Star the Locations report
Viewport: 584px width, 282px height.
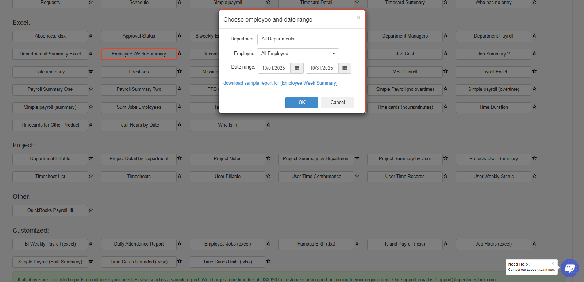[x=180, y=72]
